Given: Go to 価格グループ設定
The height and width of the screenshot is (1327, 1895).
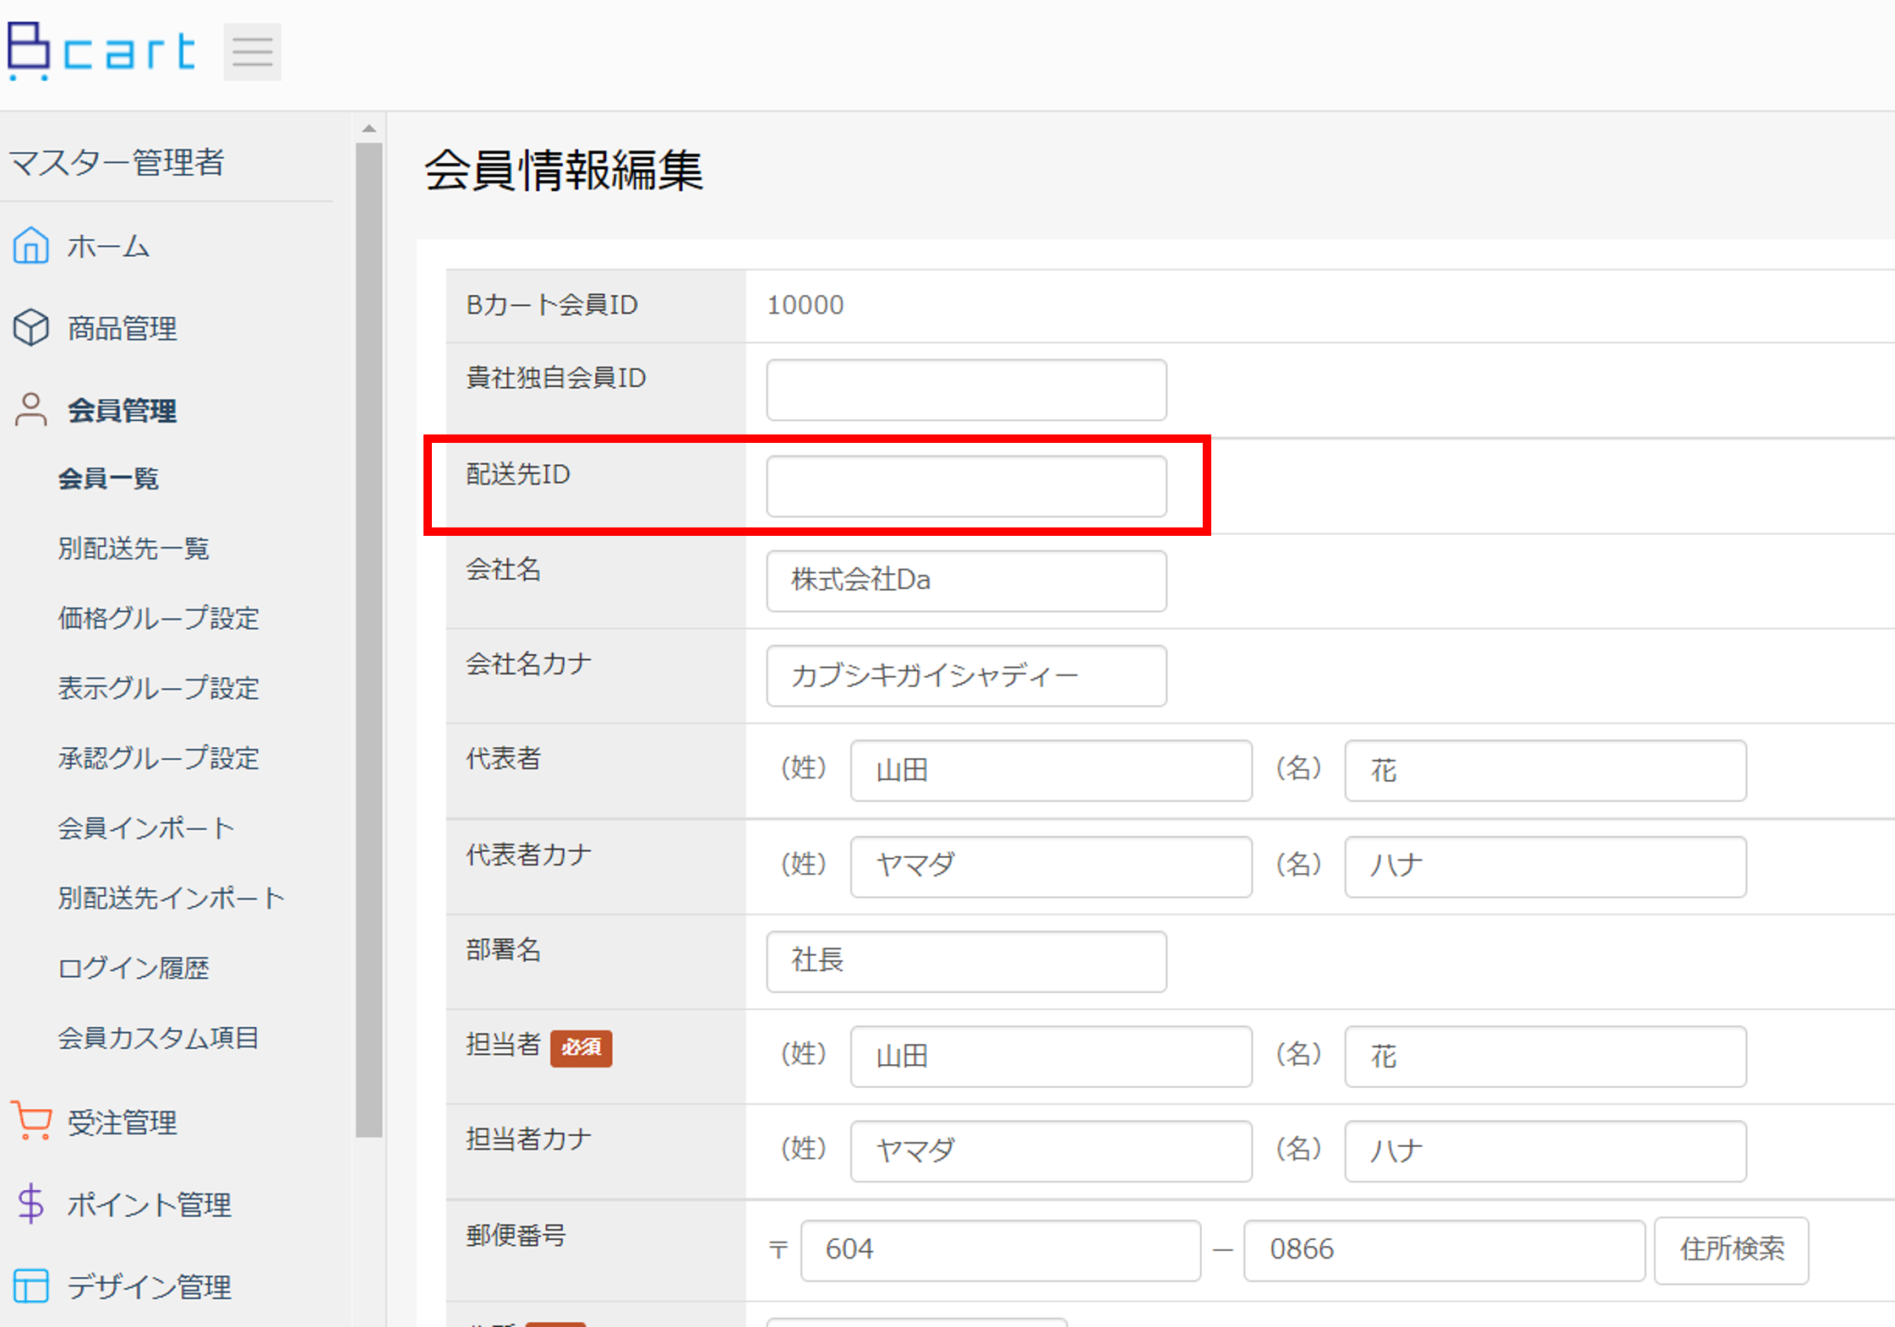Looking at the screenshot, I should click(158, 619).
